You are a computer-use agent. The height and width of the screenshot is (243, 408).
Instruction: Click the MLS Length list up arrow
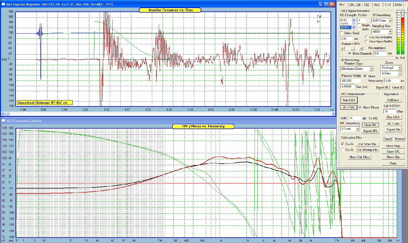point(354,20)
